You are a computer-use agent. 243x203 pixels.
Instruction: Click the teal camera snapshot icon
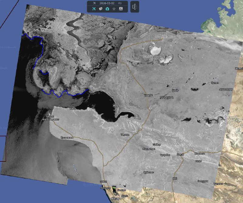coord(107,9)
